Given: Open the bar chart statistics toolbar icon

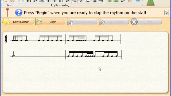Looking at the screenshot, I should tap(109, 1).
